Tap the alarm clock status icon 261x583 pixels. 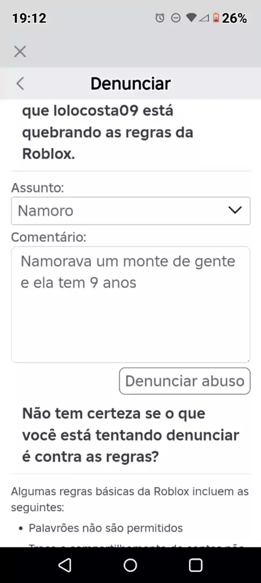160,18
